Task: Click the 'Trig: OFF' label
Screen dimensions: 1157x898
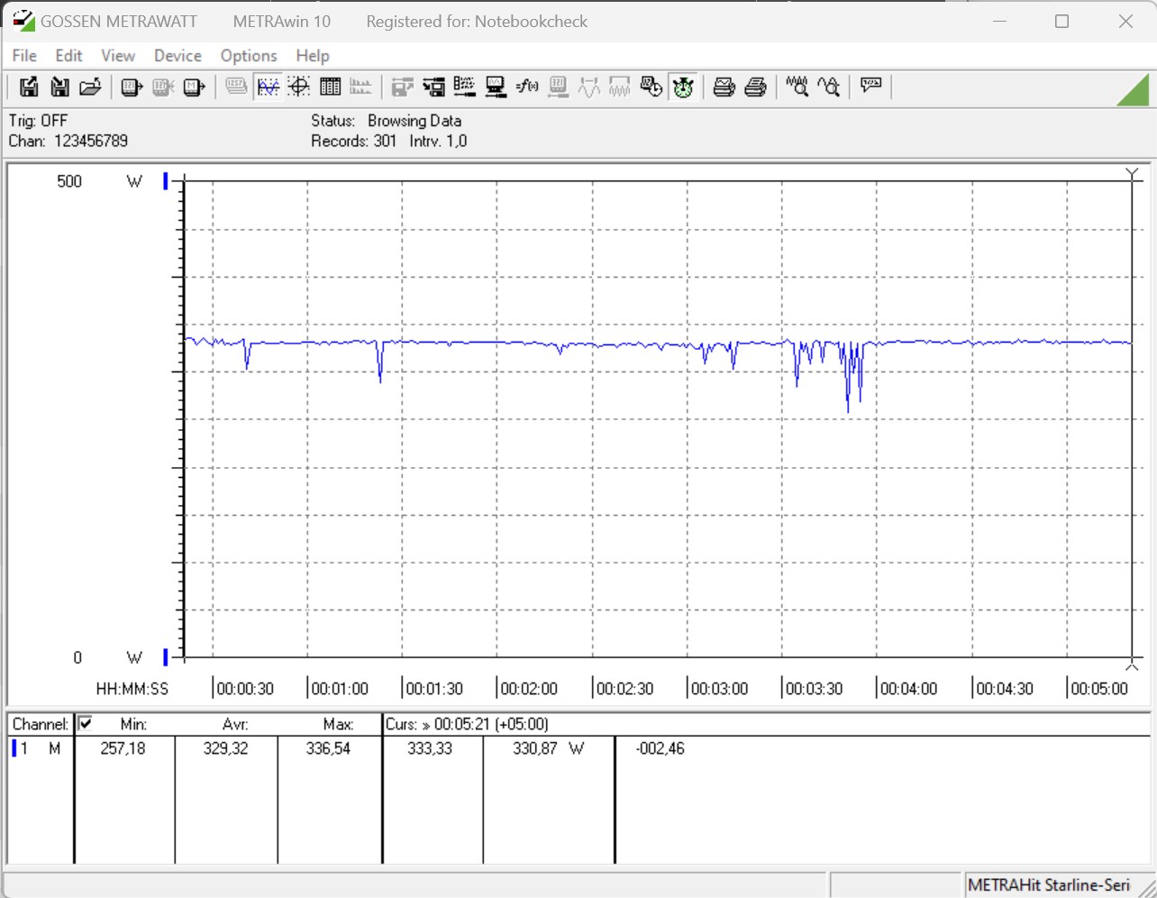Action: (38, 121)
